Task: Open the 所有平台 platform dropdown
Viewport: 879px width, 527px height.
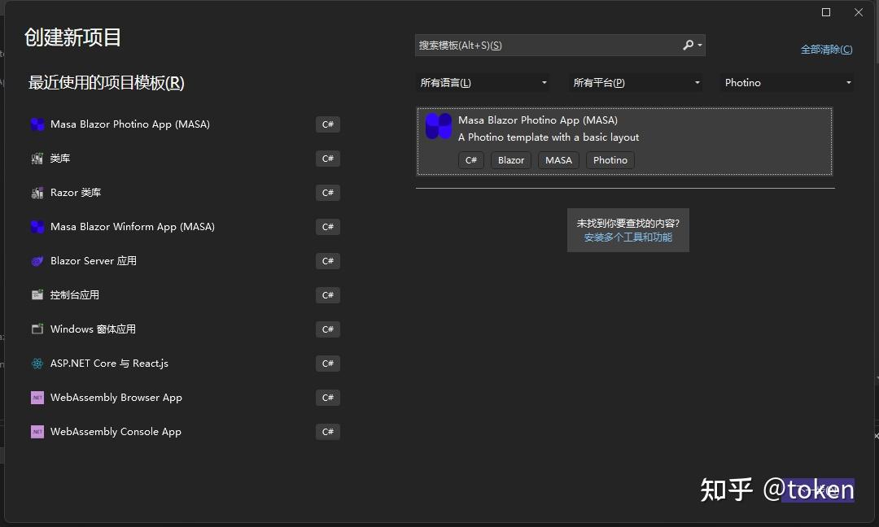Action: tap(636, 82)
